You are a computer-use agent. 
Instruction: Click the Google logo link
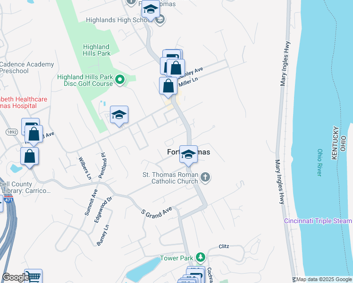(x=16, y=278)
